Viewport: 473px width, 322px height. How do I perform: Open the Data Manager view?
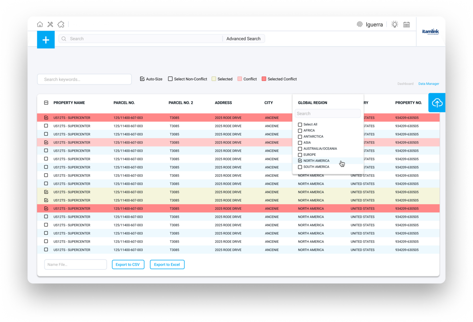(429, 83)
